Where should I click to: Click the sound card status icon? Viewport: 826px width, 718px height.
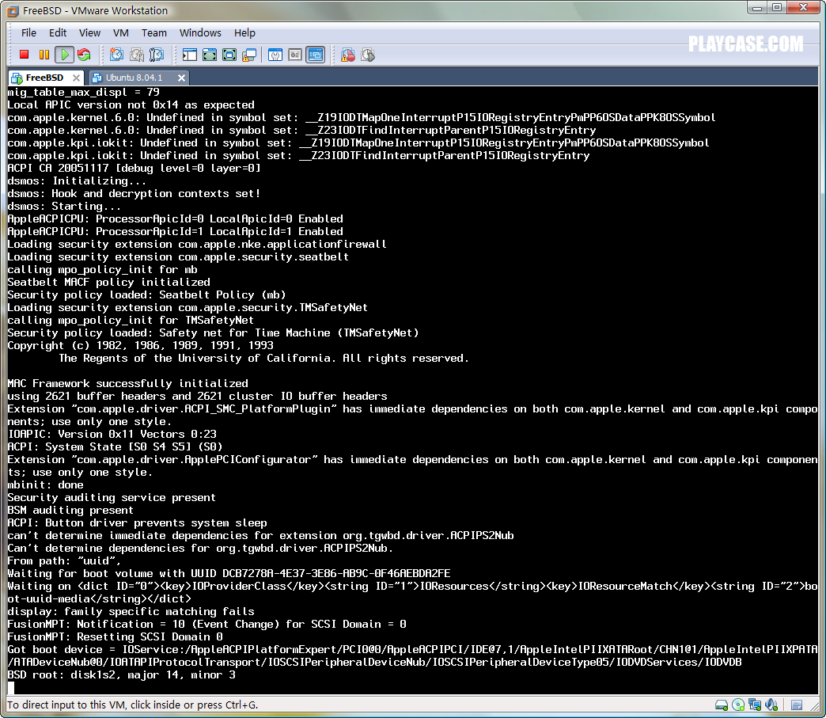(771, 705)
